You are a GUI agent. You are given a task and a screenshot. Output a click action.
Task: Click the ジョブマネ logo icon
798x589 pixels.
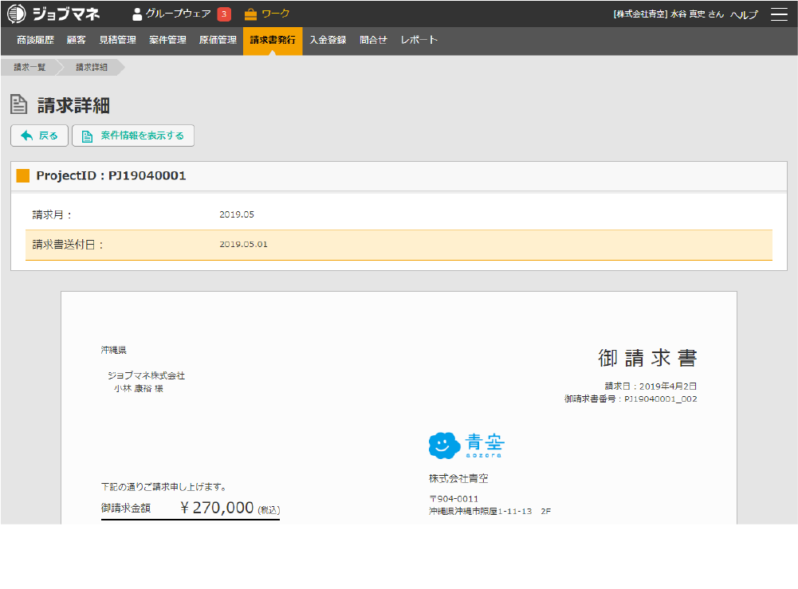(x=16, y=14)
